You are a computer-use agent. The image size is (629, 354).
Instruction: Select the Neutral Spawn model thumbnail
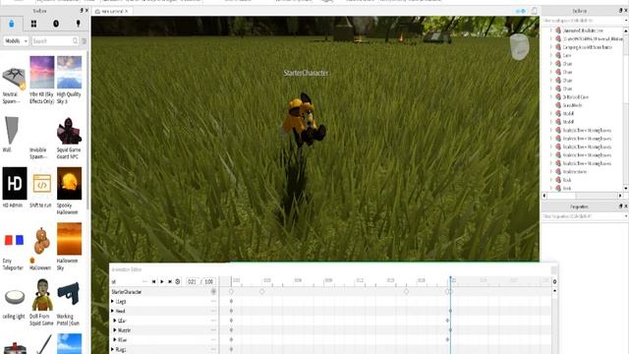pos(14,78)
